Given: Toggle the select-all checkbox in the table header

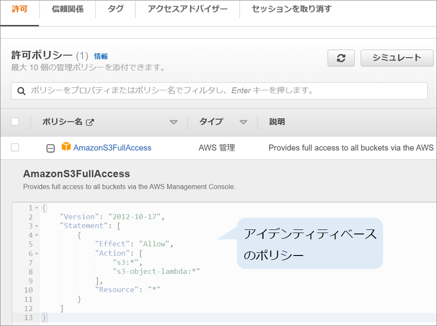Looking at the screenshot, I should pos(15,122).
